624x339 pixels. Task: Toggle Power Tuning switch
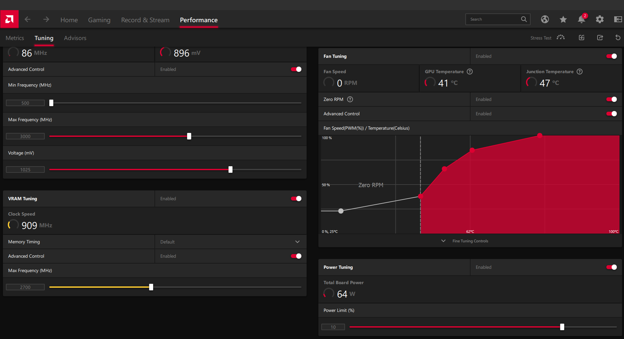click(x=612, y=267)
